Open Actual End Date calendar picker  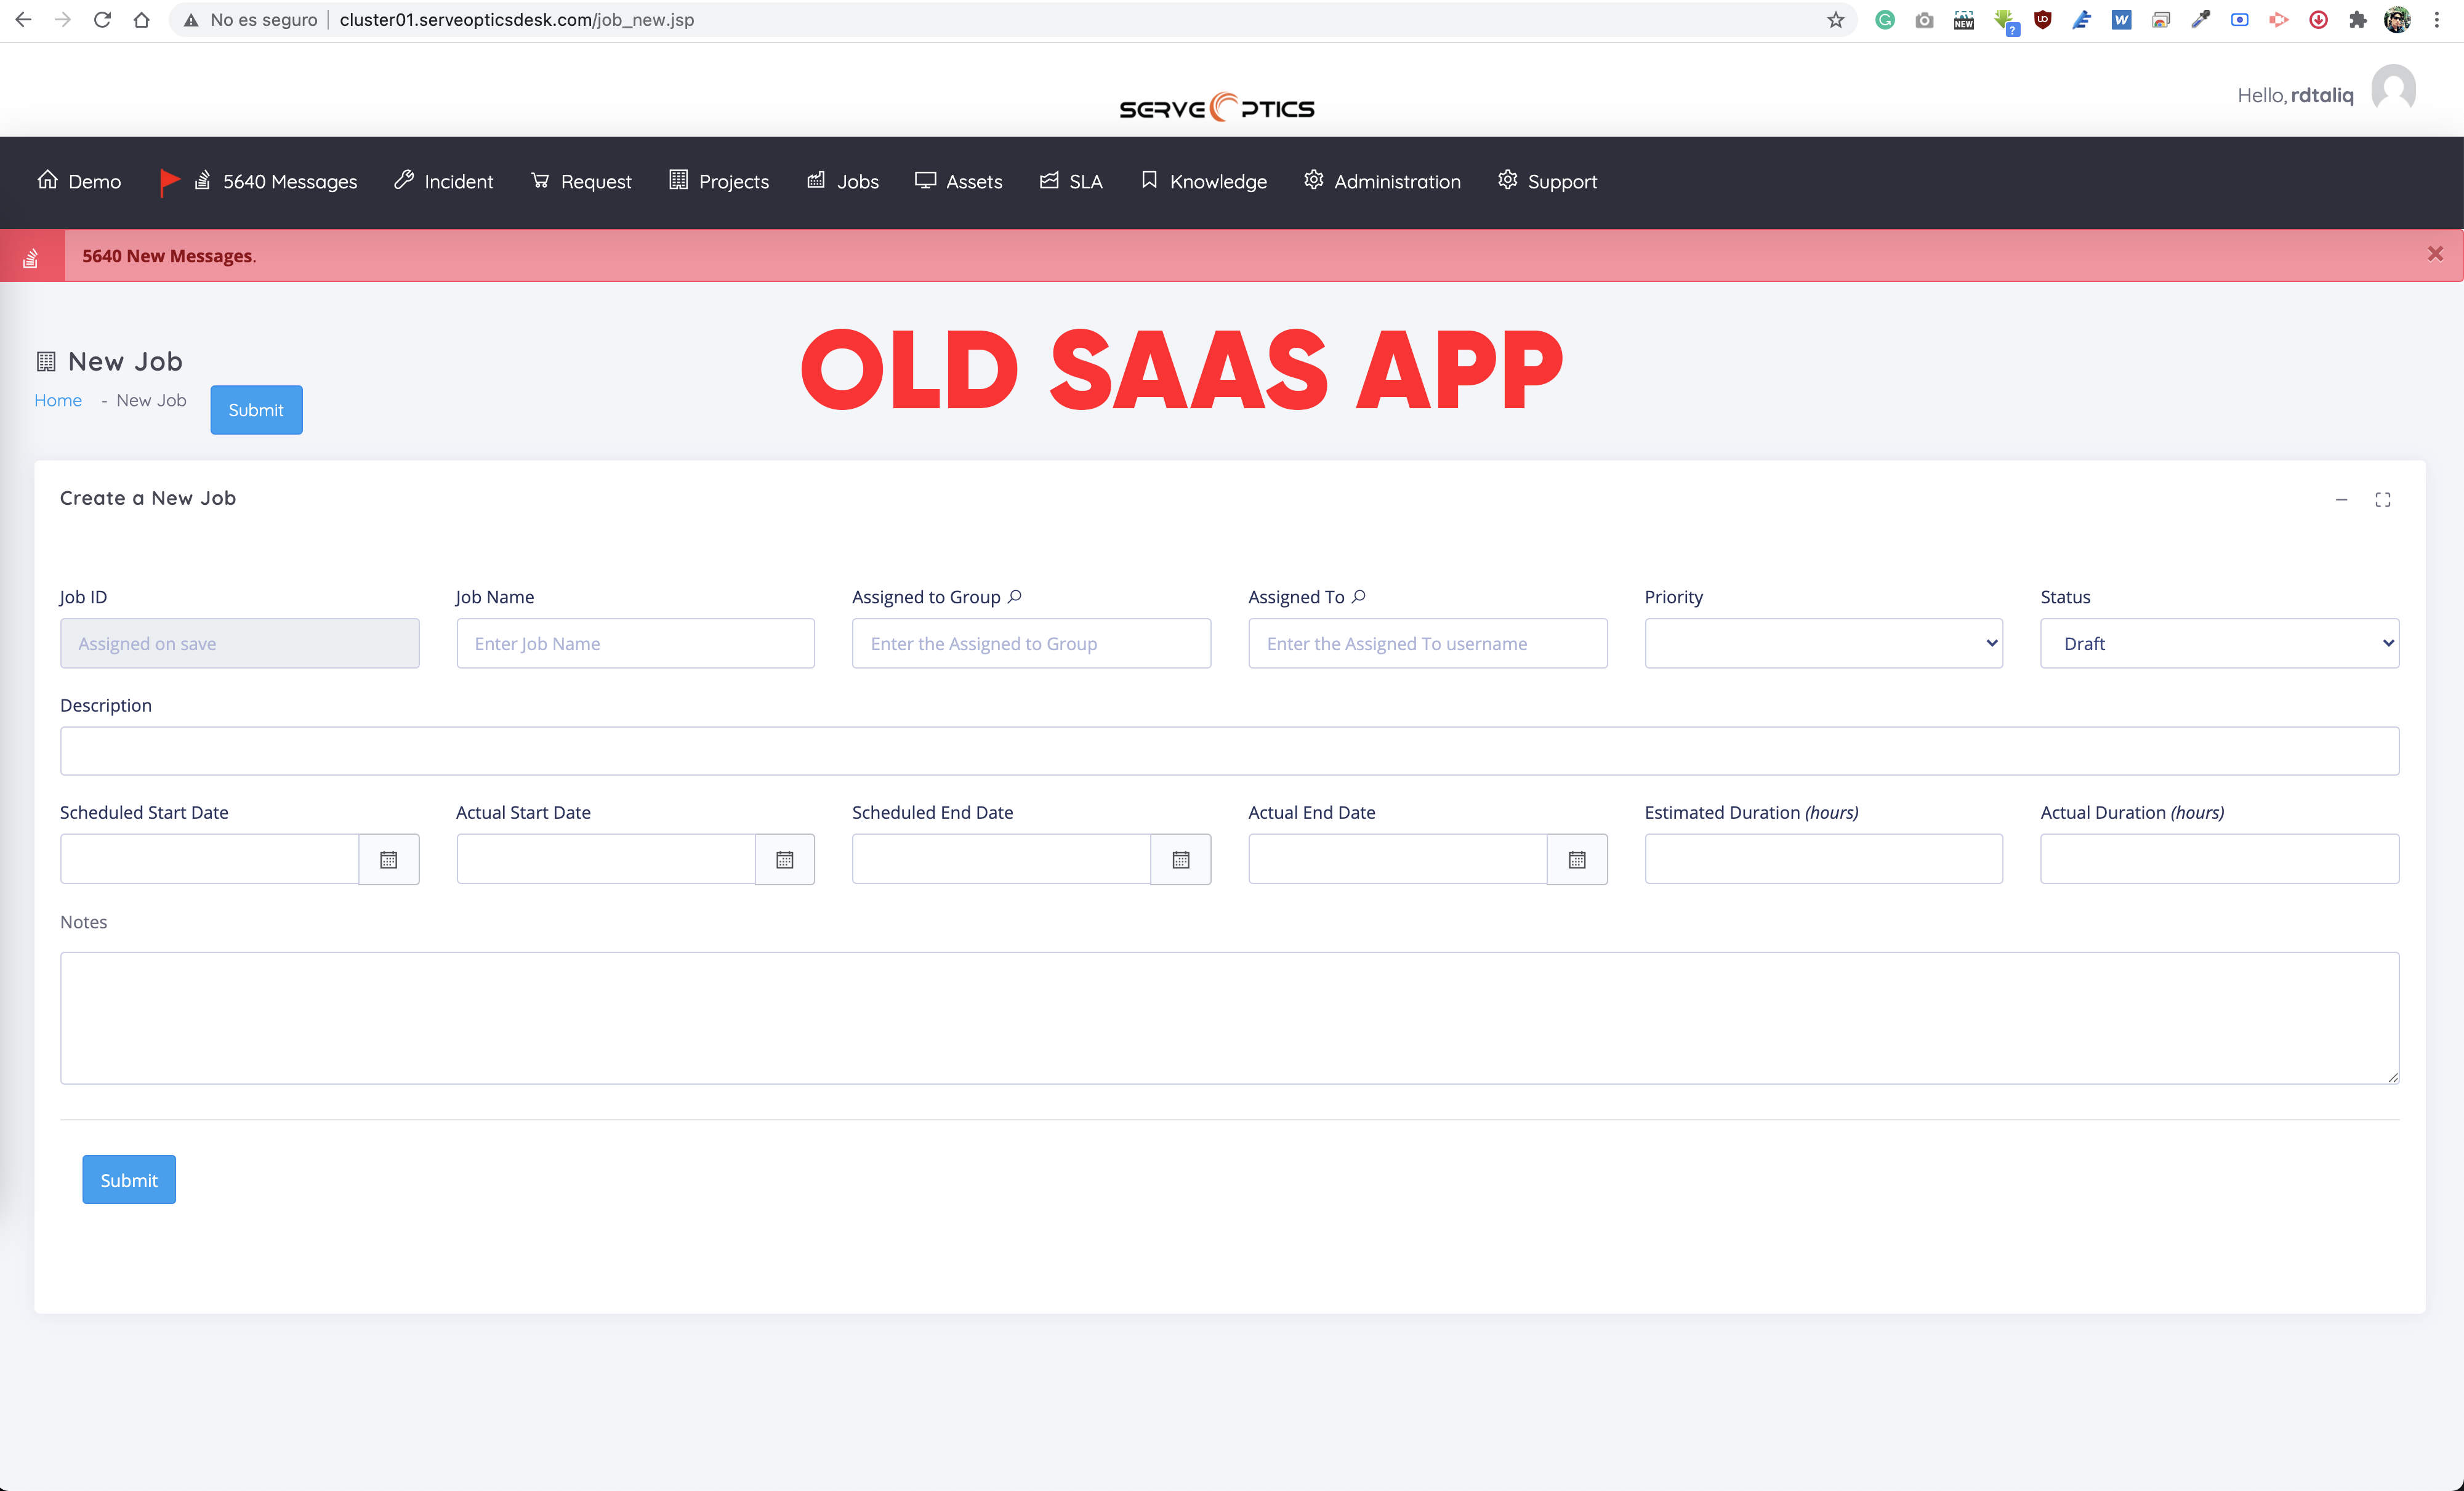click(x=1576, y=859)
